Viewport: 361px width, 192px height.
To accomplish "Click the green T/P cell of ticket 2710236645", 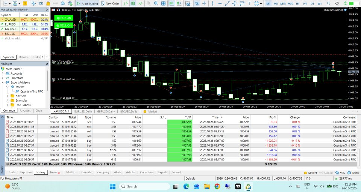I will pos(180,155).
